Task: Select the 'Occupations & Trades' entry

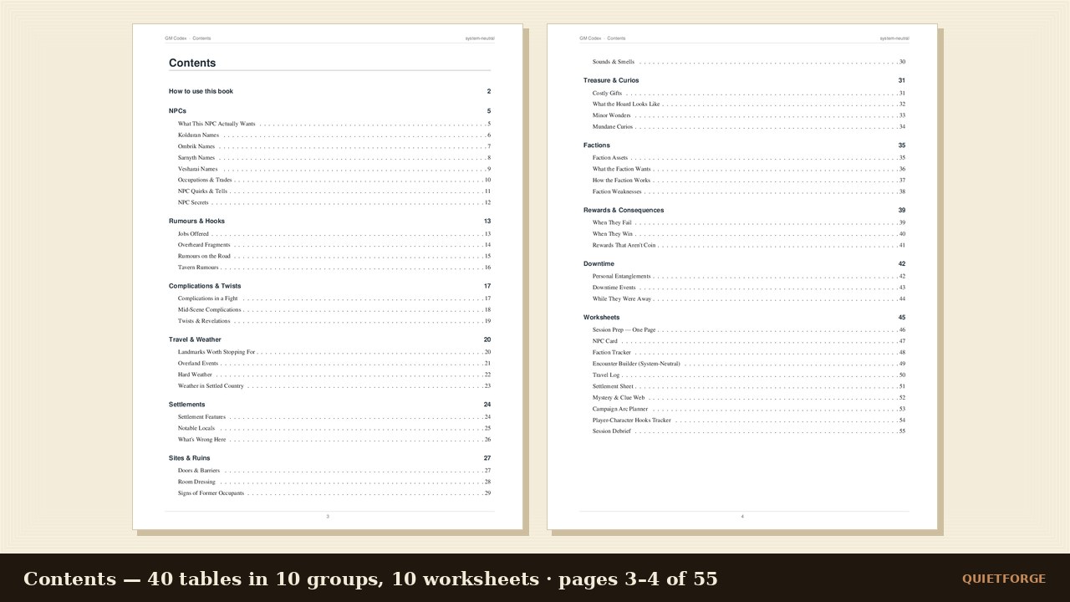Action: [334, 180]
